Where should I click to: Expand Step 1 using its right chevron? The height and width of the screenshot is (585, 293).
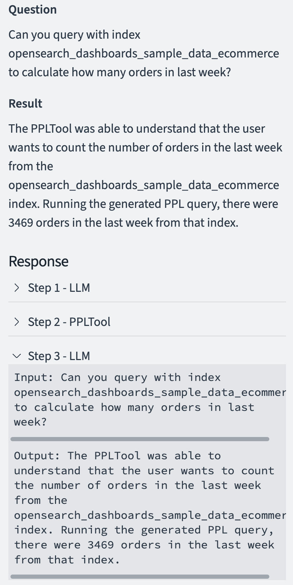click(17, 288)
